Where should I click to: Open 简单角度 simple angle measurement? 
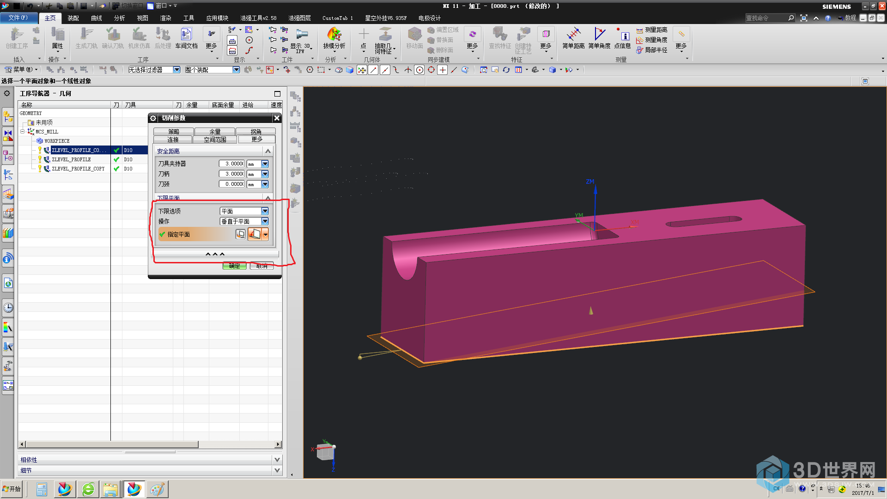click(x=599, y=38)
